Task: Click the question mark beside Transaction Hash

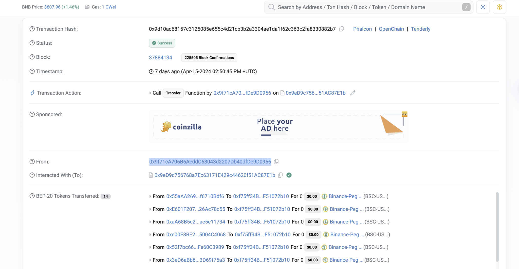Action: click(32, 29)
